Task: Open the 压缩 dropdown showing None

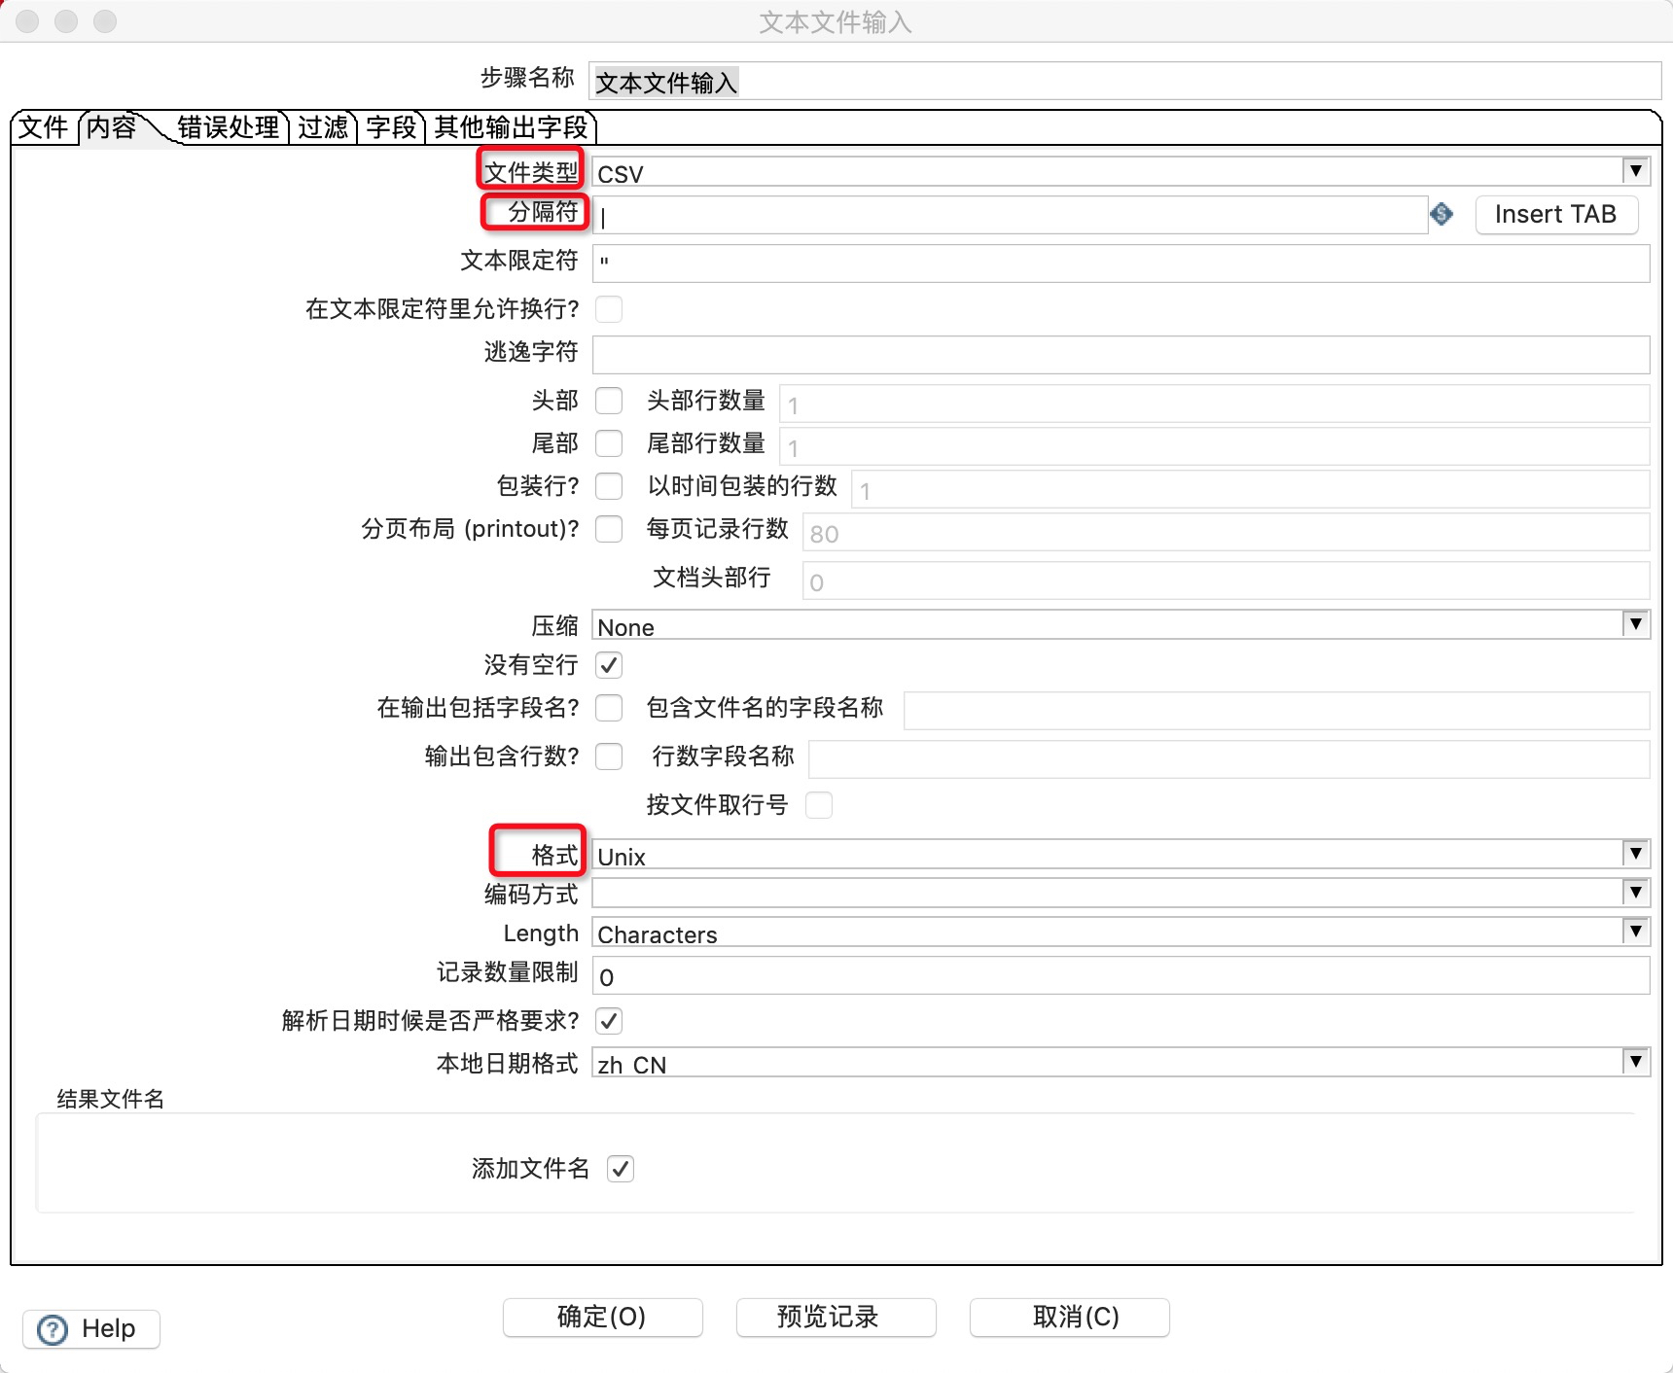Action: pyautogui.click(x=1637, y=625)
